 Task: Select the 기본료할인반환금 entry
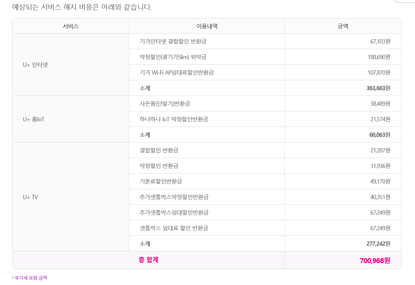(161, 182)
